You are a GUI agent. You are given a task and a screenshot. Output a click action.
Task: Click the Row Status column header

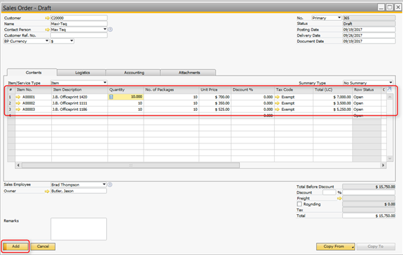(x=367, y=89)
